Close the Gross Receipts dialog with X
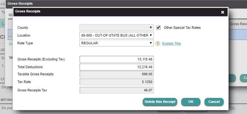This screenshot has width=247, height=114. click(x=222, y=12)
